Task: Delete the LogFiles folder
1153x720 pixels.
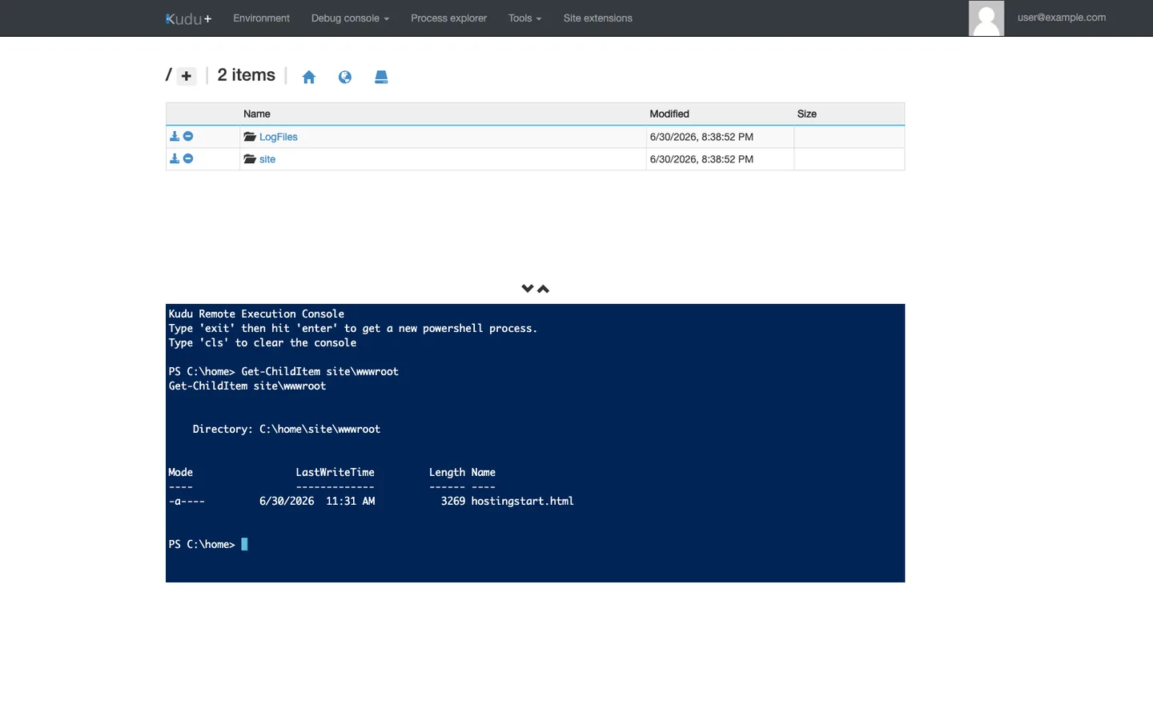Action: tap(188, 137)
